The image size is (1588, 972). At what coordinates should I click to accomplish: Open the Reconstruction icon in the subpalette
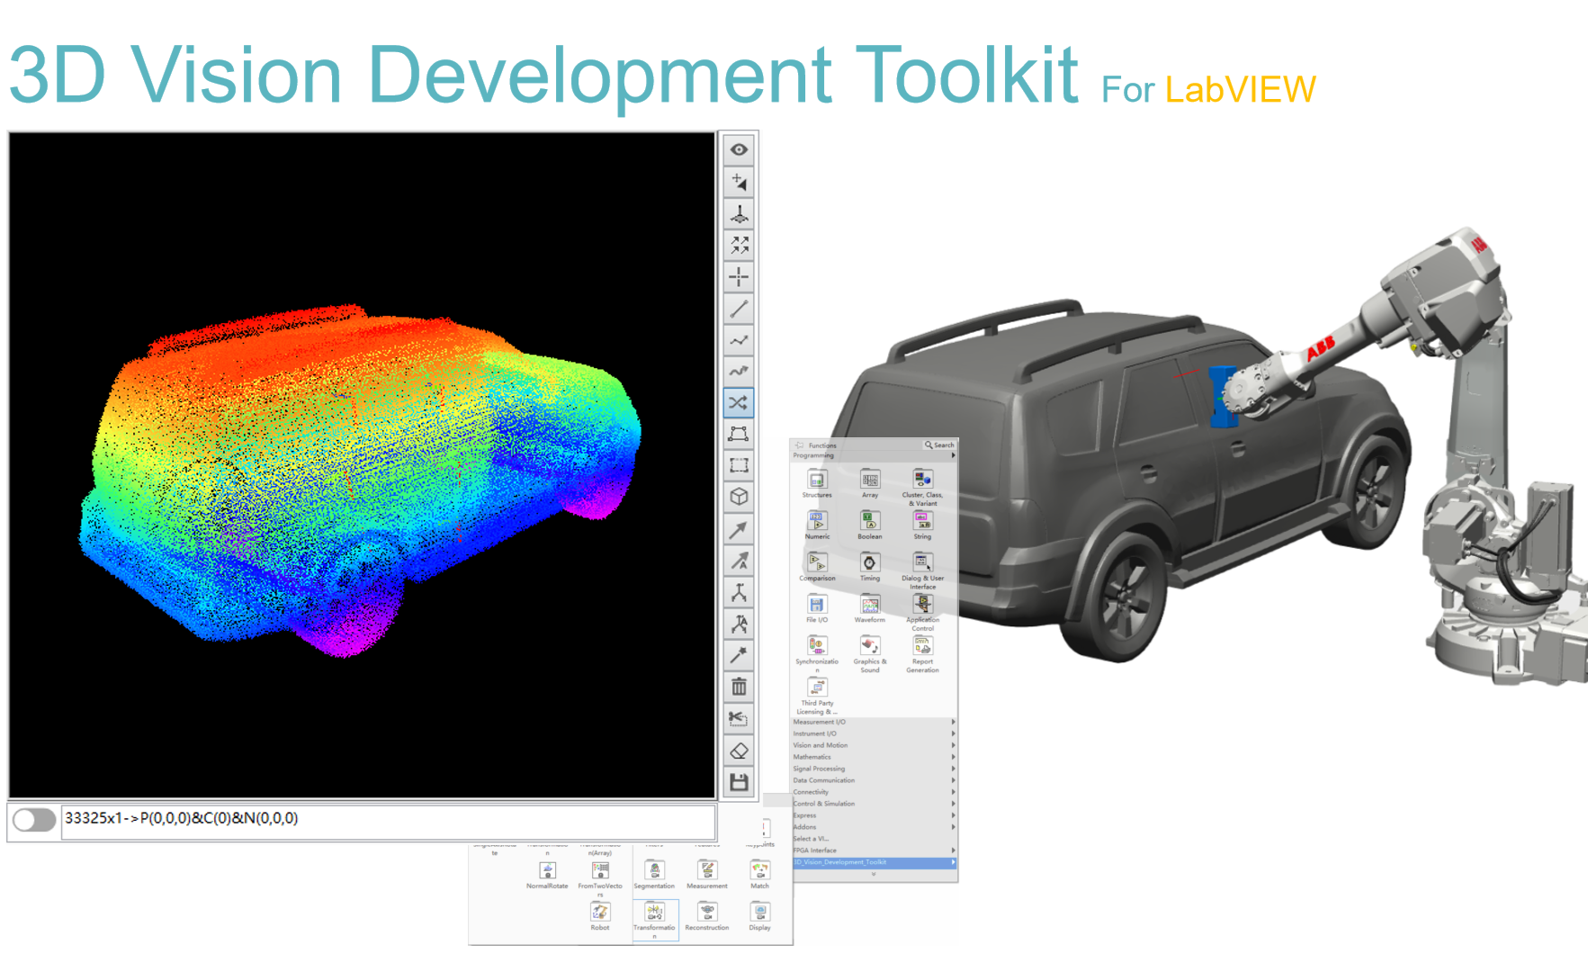[707, 913]
